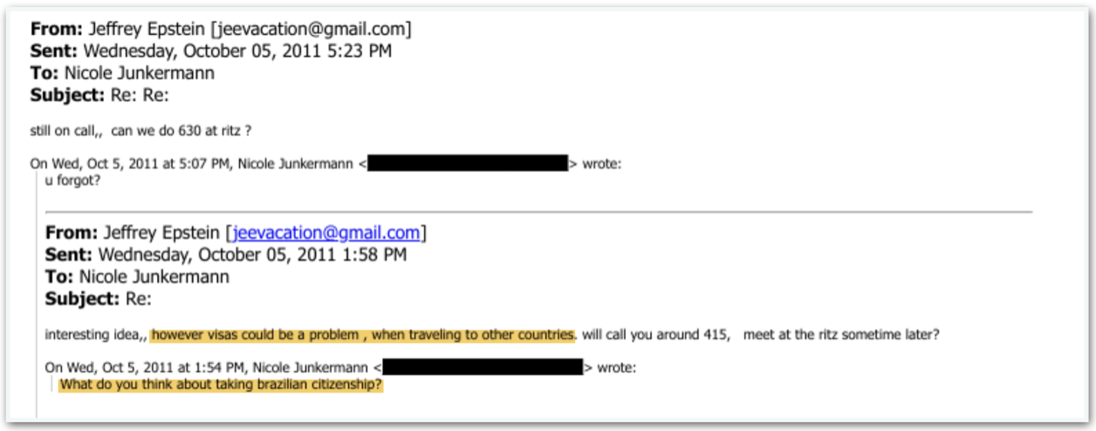The width and height of the screenshot is (1096, 431).
Task: Click the highlighted brazilian citizenship question
Action: (x=221, y=385)
